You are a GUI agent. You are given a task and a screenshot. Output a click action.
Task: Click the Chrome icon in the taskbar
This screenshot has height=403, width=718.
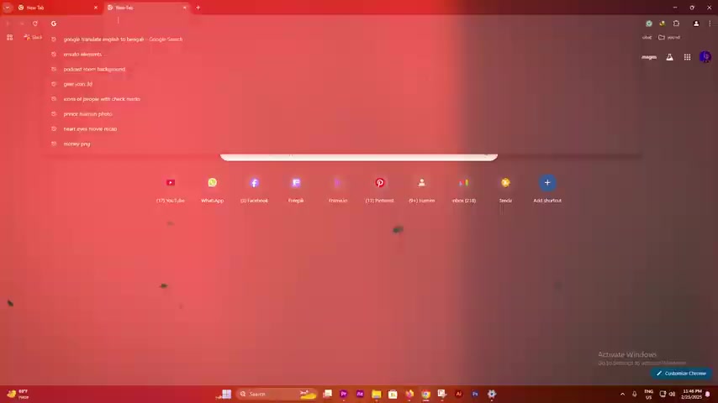tap(426, 394)
